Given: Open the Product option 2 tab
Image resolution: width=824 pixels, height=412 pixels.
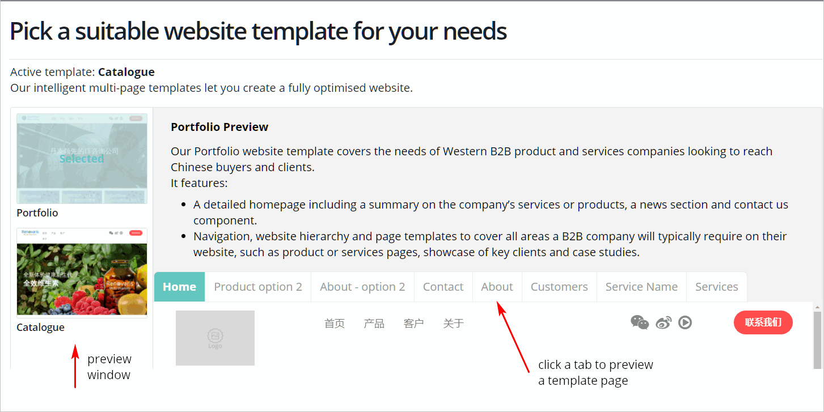Looking at the screenshot, I should [258, 287].
